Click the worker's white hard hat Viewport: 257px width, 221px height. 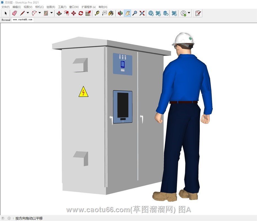[x=183, y=39]
